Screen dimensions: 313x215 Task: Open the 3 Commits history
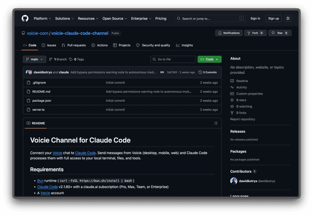(208, 72)
